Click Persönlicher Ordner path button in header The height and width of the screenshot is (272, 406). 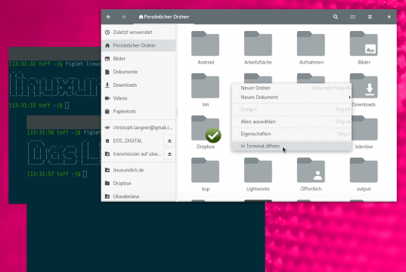point(163,17)
